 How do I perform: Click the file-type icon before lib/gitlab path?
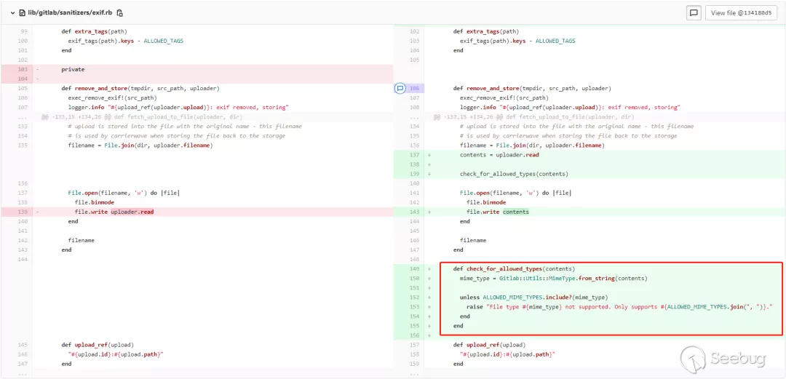[21, 13]
